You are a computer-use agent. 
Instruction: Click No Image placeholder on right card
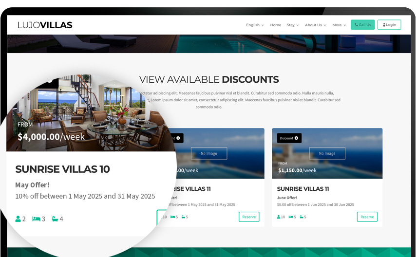point(327,153)
